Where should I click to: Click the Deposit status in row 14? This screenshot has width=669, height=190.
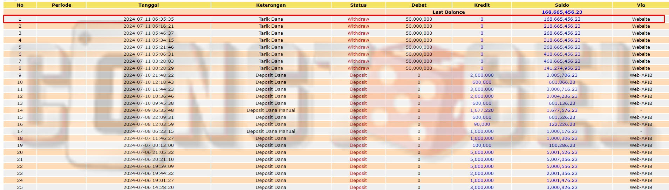coord(358,110)
